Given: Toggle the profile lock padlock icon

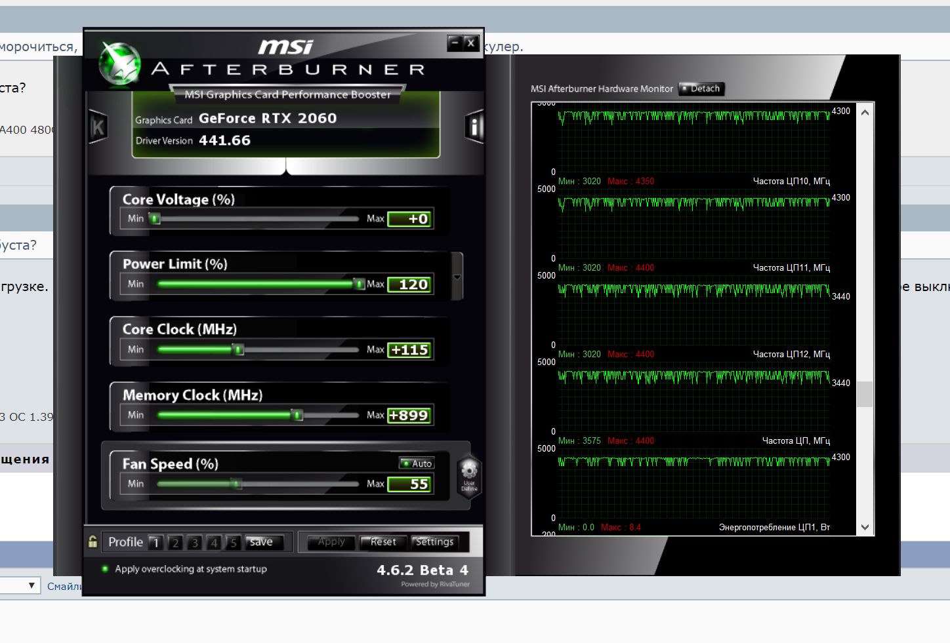Looking at the screenshot, I should tap(93, 541).
